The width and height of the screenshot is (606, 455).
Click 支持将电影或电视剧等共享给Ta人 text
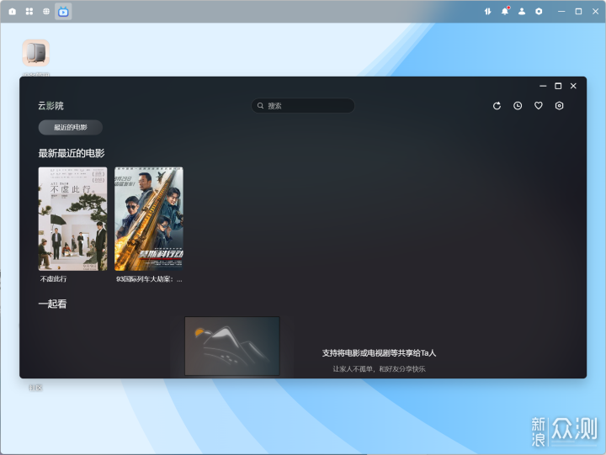pyautogui.click(x=379, y=353)
